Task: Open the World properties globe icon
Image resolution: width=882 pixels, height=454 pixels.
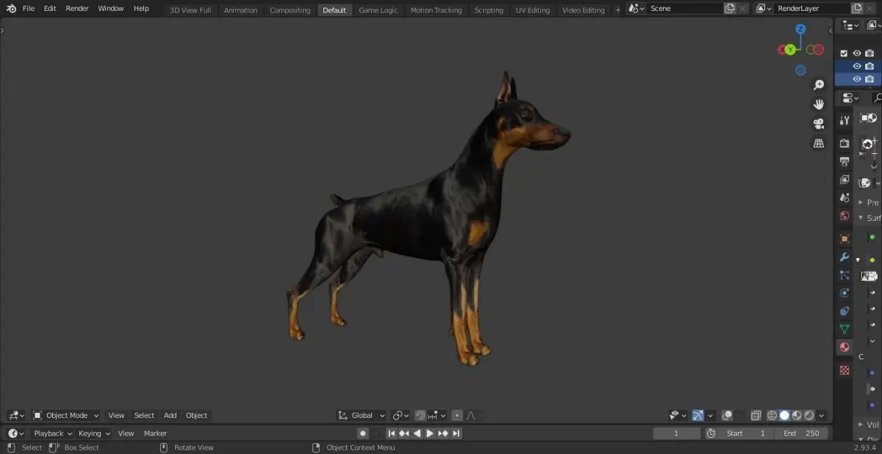Action: click(845, 216)
